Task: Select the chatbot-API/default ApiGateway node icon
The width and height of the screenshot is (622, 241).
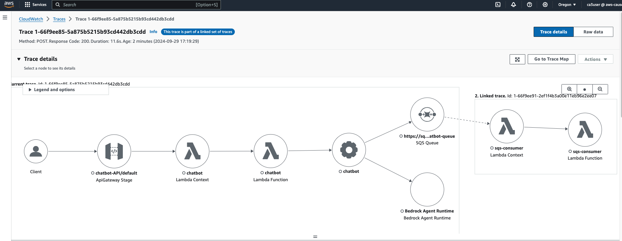Action: click(x=114, y=151)
